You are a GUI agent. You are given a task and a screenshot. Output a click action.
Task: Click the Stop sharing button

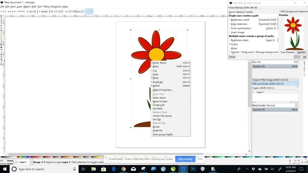tap(185, 159)
